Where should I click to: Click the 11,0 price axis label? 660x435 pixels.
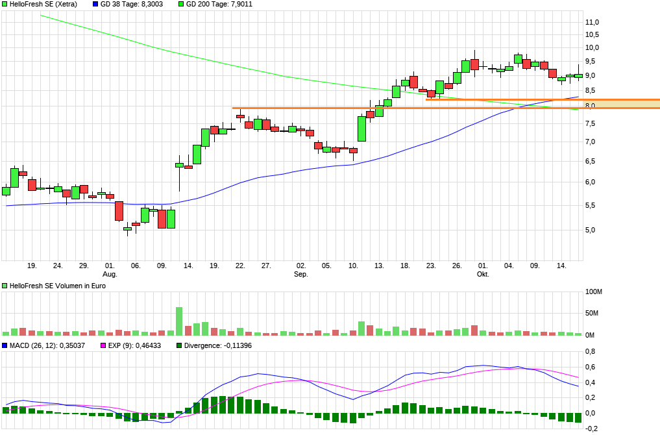[x=593, y=22]
